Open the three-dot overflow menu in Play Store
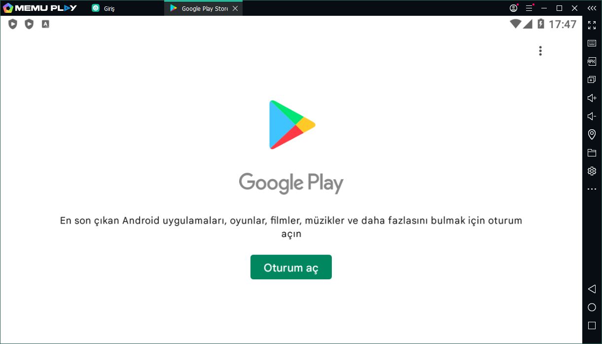Image resolution: width=602 pixels, height=344 pixels. pyautogui.click(x=540, y=51)
